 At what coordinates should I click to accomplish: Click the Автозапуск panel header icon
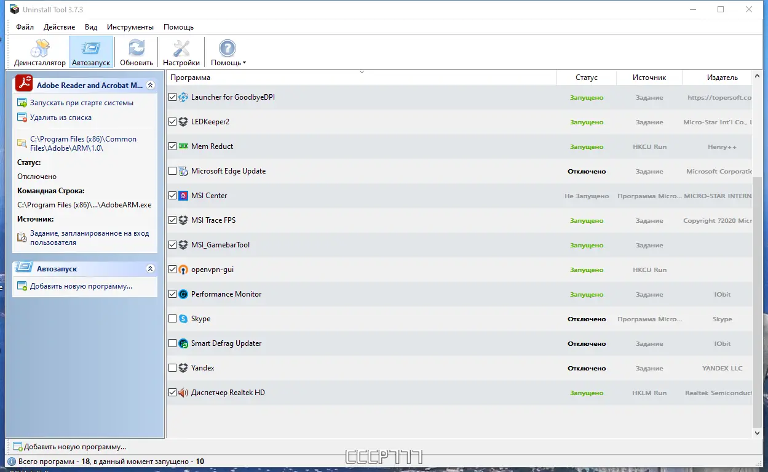click(x=24, y=268)
